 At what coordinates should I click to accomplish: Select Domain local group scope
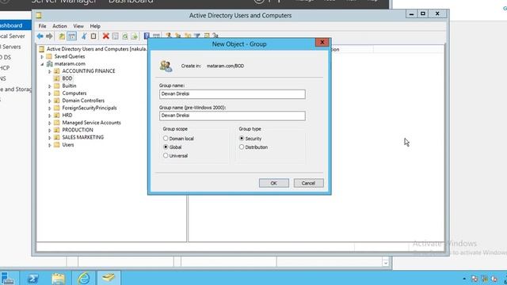[x=166, y=139]
